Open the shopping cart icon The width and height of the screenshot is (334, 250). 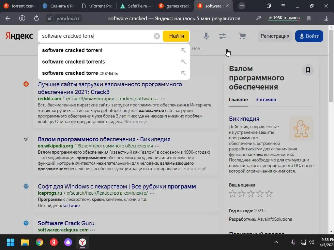click(242, 36)
